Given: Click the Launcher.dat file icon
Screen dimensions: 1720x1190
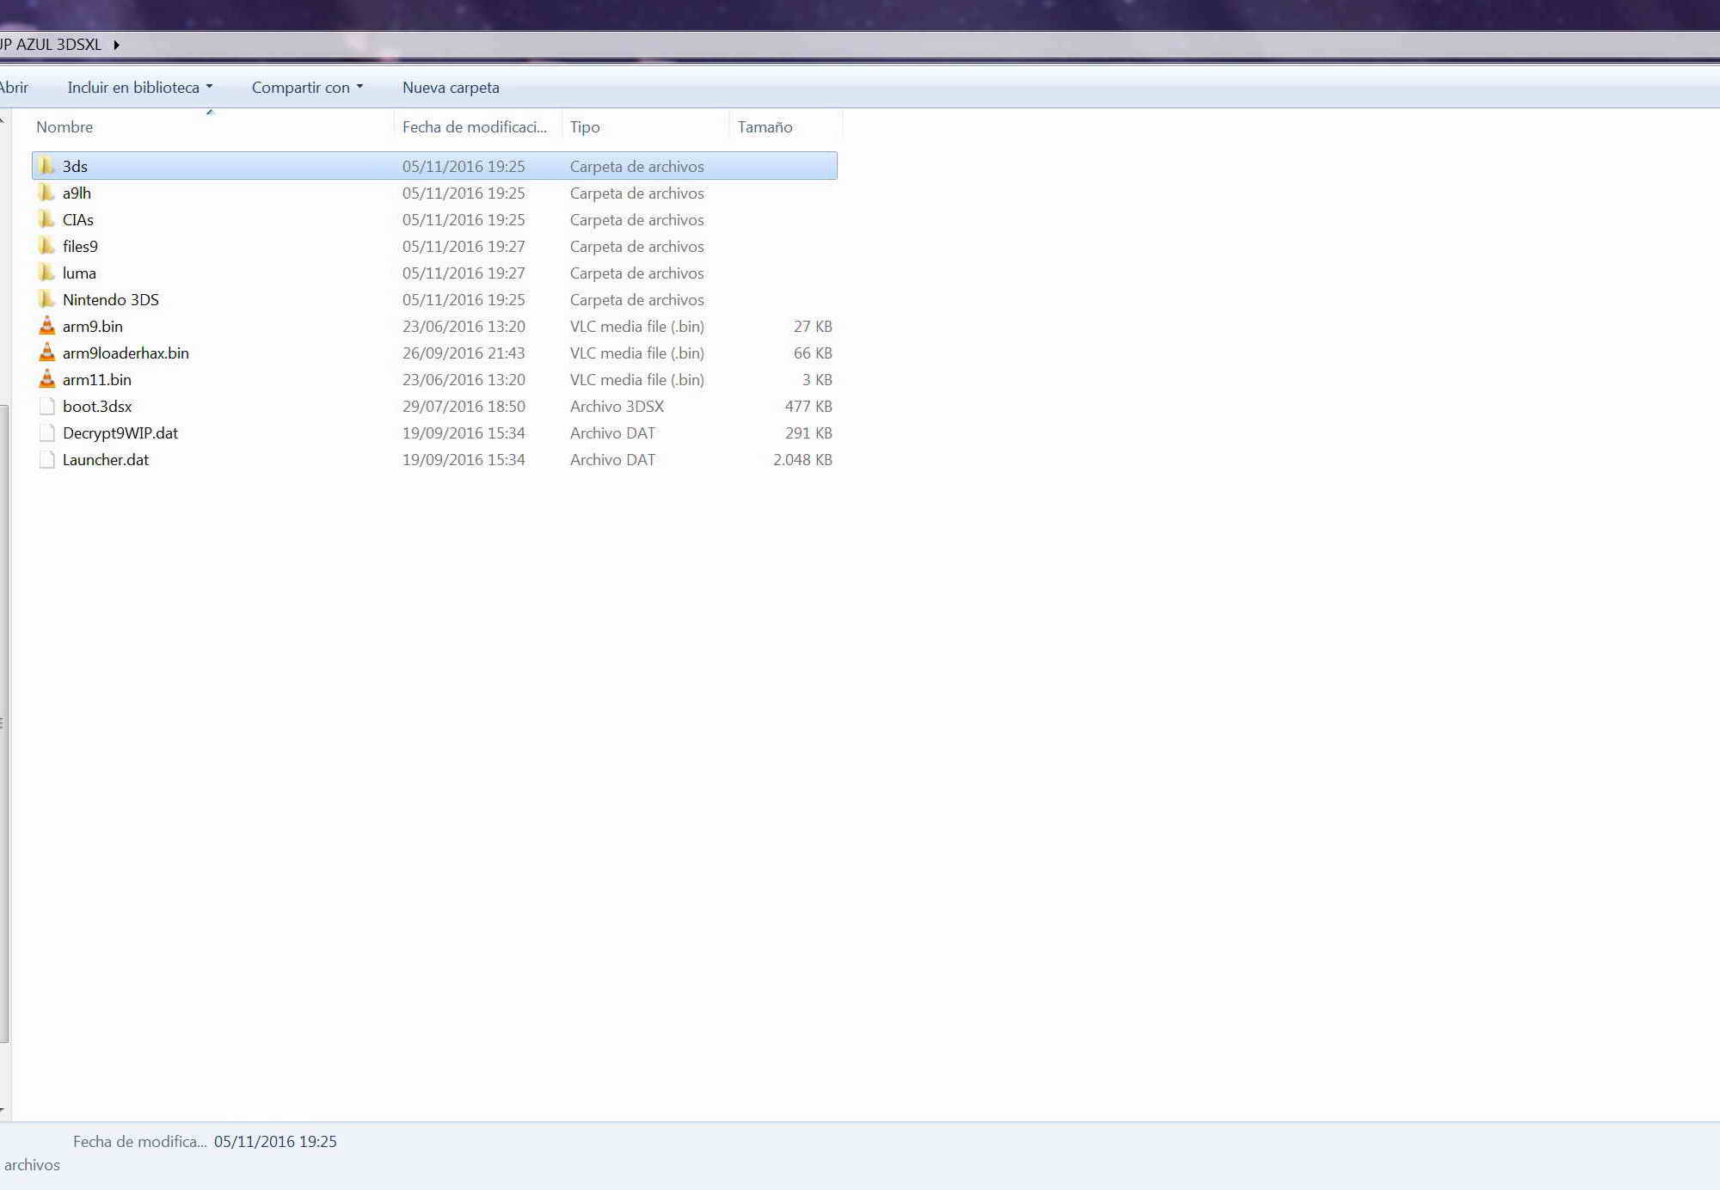Looking at the screenshot, I should point(46,459).
